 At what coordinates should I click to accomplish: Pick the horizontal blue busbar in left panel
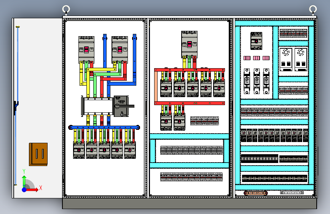(x=104, y=128)
